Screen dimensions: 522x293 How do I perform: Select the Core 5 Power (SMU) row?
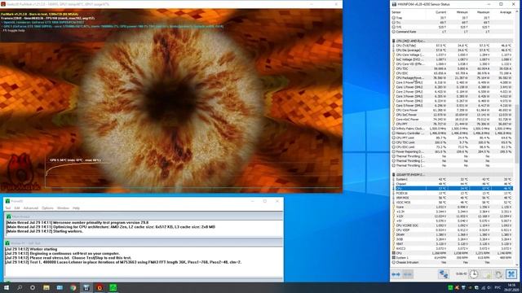coord(453,105)
